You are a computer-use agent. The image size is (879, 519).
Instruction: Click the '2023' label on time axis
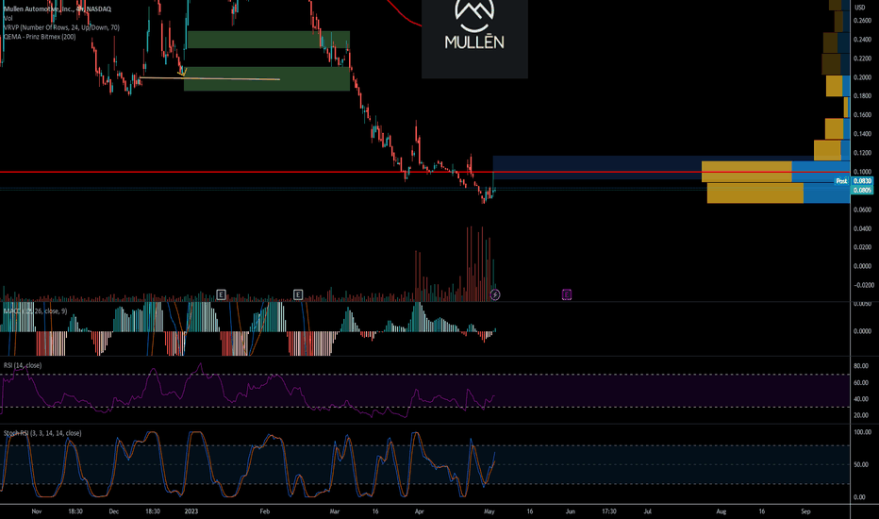tap(191, 511)
